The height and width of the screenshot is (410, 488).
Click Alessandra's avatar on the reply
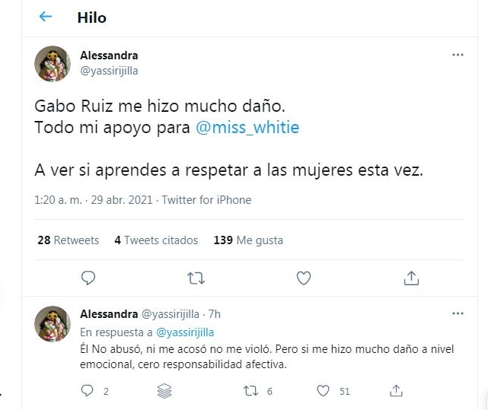(x=53, y=323)
